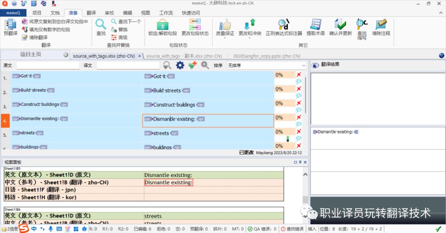Click fill number-only segments (填充仅有数字的句段)

coord(46,30)
